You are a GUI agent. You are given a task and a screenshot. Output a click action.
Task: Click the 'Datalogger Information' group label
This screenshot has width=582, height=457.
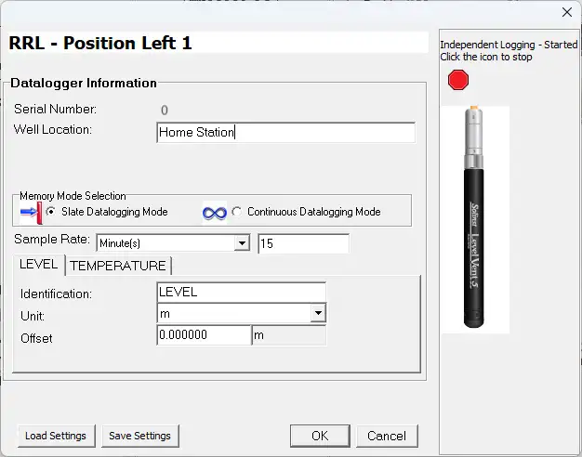84,83
